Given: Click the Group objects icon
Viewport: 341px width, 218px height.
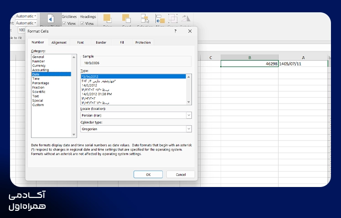Looking at the screenshot, I should 173,19.
